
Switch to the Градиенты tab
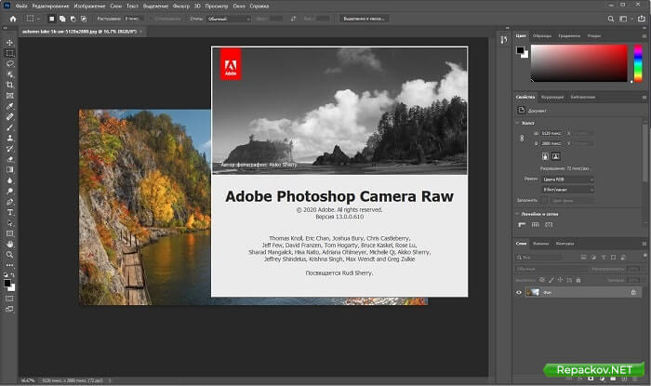[x=570, y=35]
